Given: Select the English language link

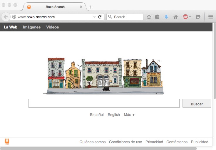Looking at the screenshot, I should [x=114, y=115].
